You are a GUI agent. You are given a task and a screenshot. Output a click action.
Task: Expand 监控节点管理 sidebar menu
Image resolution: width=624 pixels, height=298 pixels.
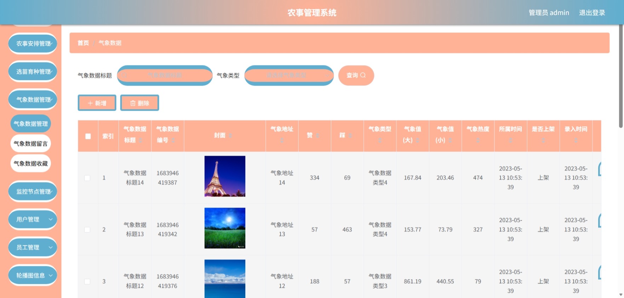point(33,191)
